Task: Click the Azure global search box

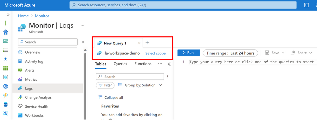Action: pyautogui.click(x=183, y=5)
